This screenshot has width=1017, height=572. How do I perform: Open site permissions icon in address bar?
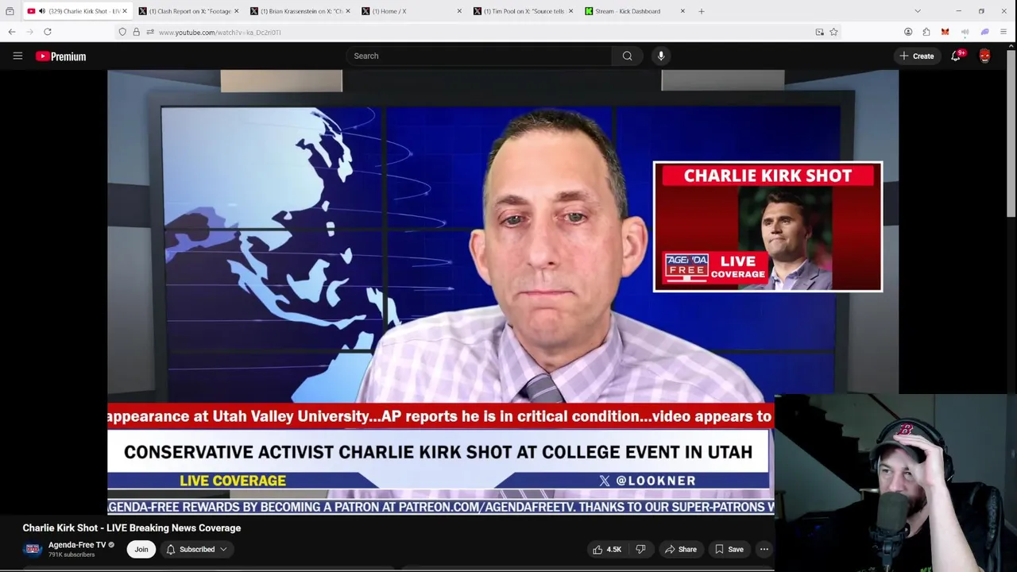(149, 32)
